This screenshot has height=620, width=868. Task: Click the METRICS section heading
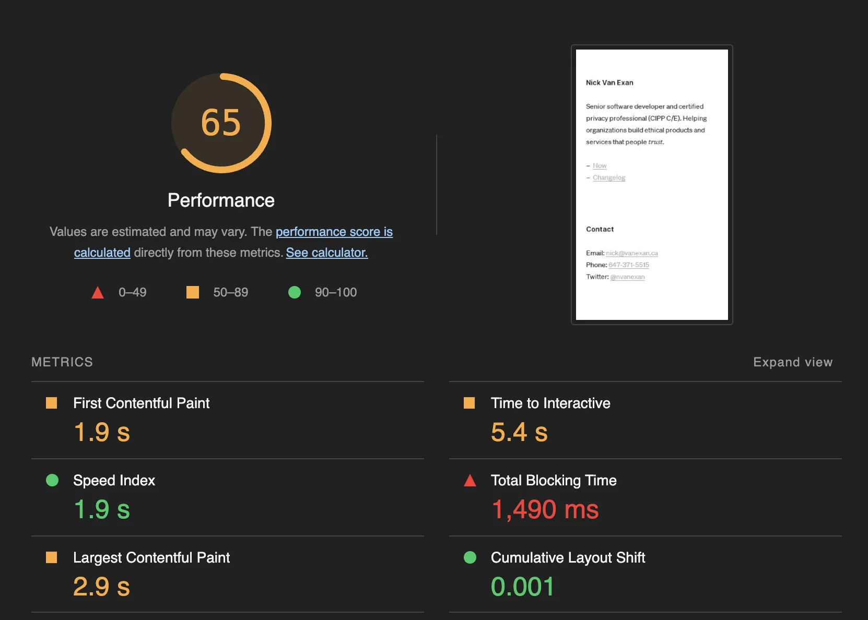coord(62,362)
